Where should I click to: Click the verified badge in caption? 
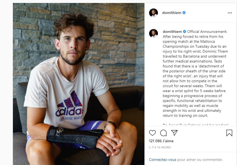(185, 32)
